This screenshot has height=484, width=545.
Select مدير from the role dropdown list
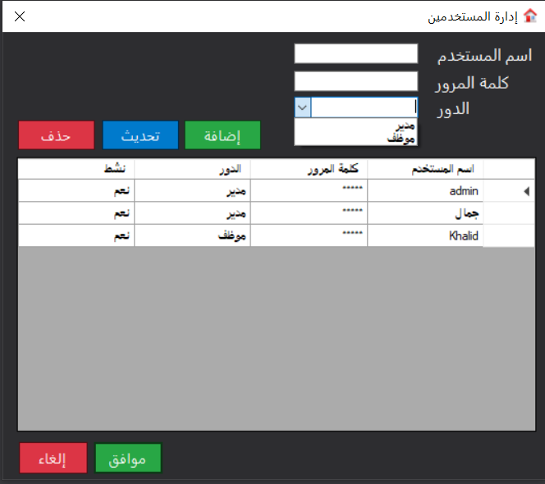click(356, 126)
